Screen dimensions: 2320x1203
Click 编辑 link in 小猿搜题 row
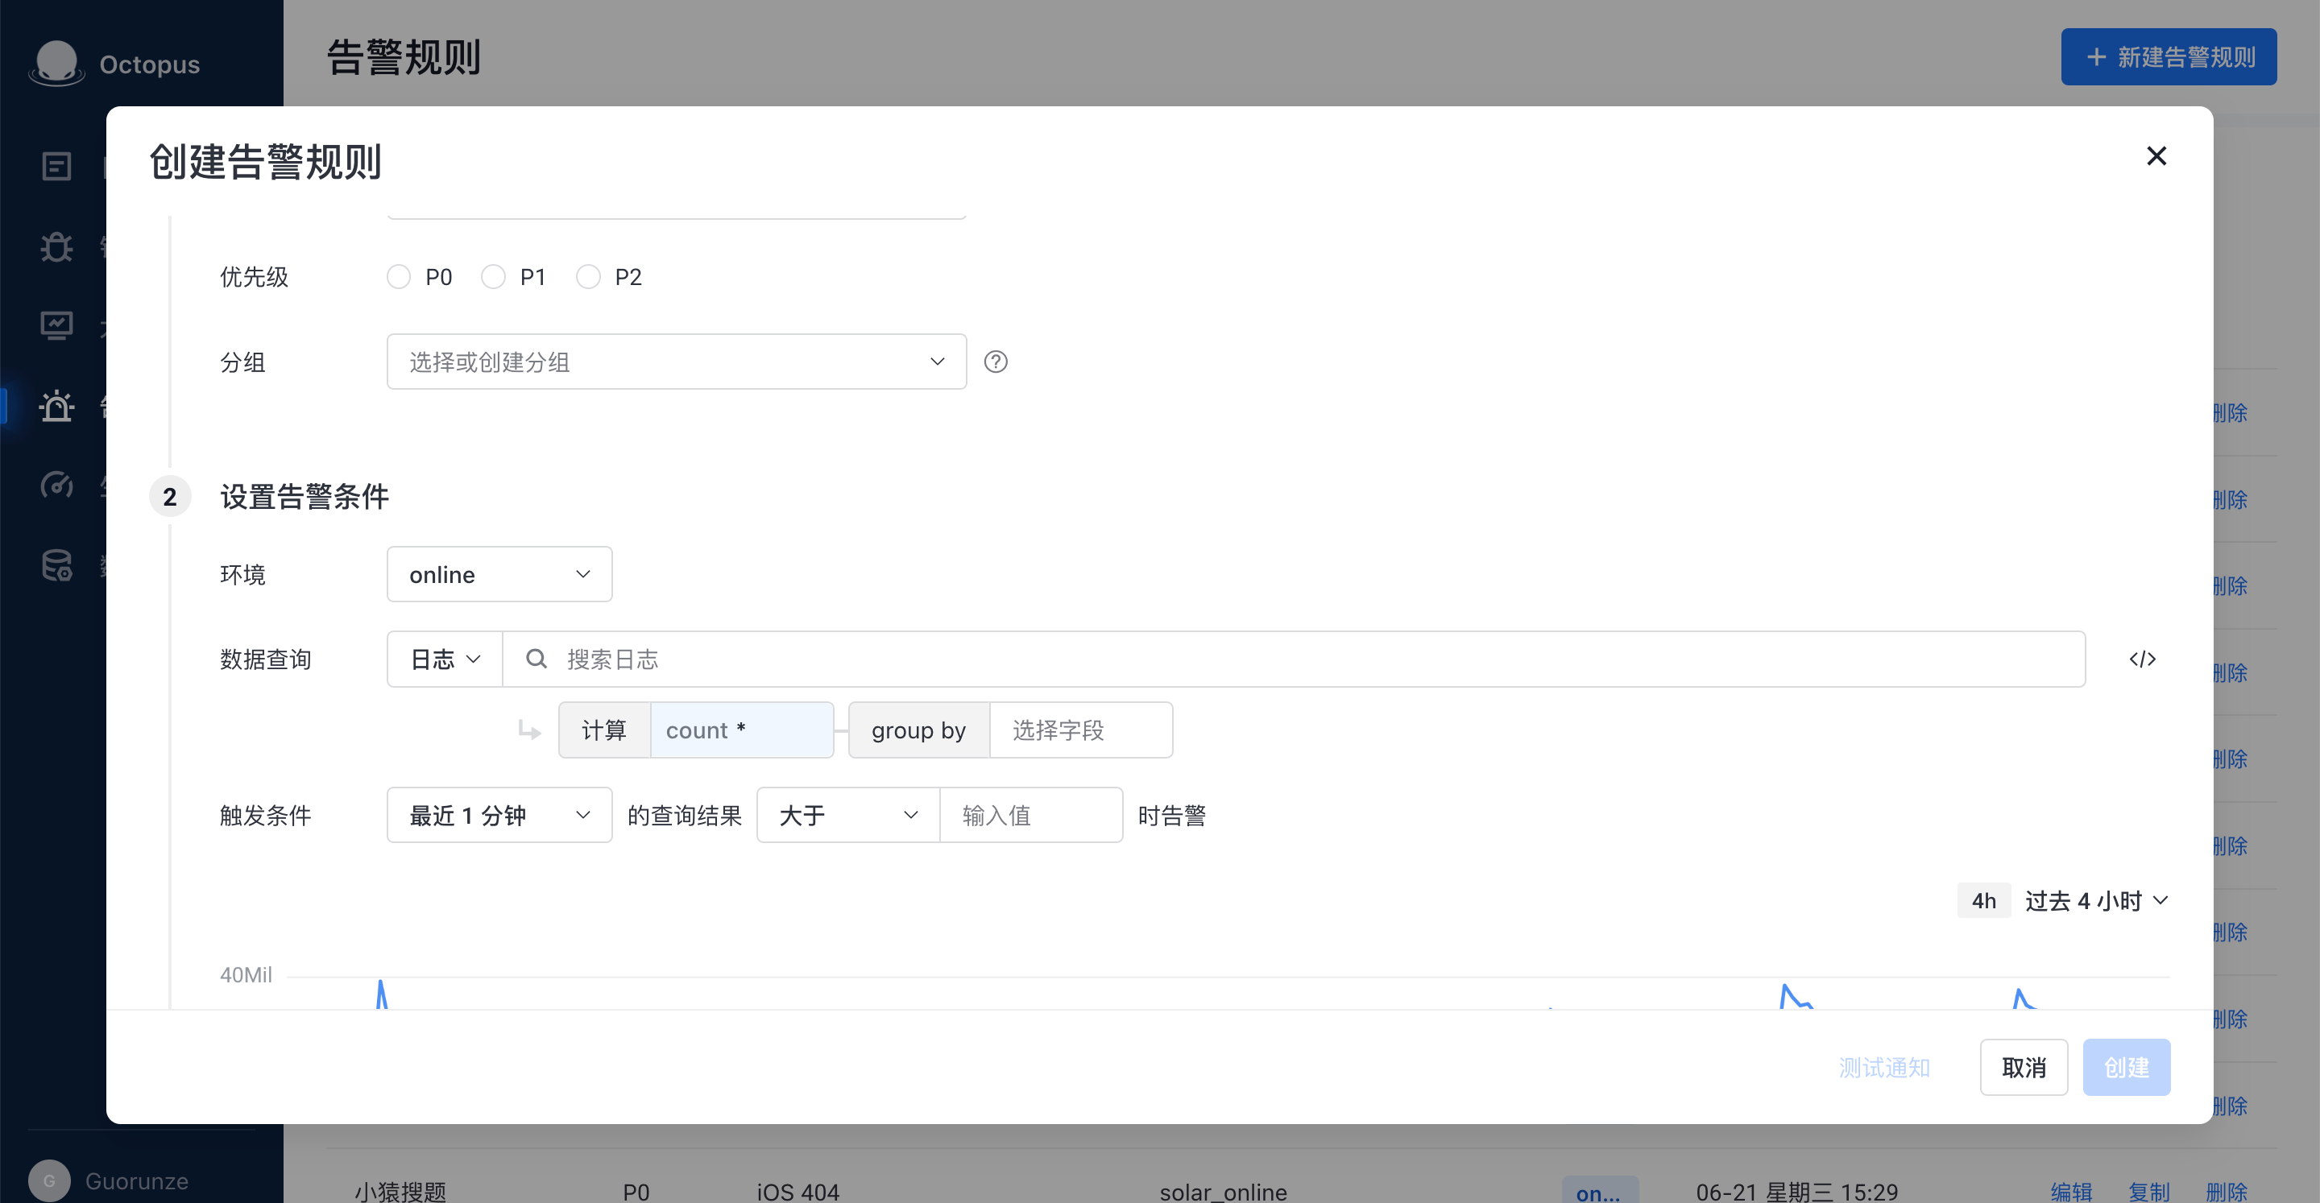click(x=2070, y=1191)
